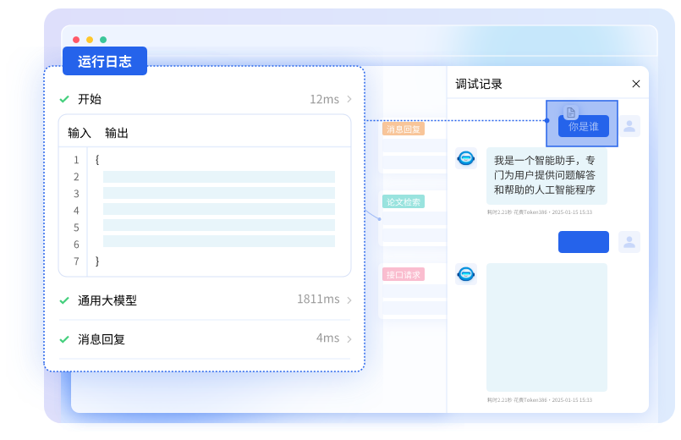Viewport: 681px width, 440px height.
Task: Click the 消息回复 step label in log
Action: [x=102, y=339]
